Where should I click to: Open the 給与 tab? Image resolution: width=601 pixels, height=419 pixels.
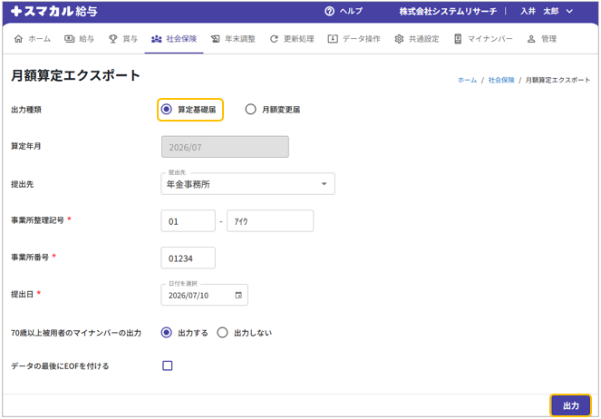pos(80,39)
